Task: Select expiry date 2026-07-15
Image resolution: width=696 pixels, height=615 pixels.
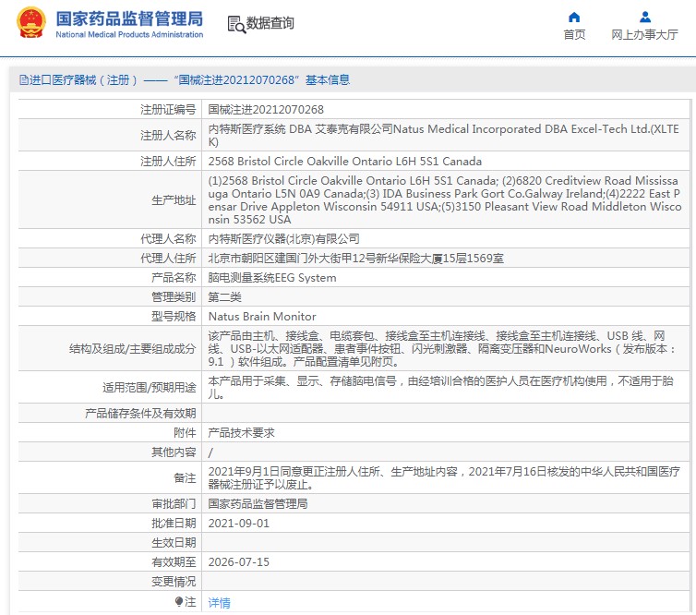Action: coord(239,562)
